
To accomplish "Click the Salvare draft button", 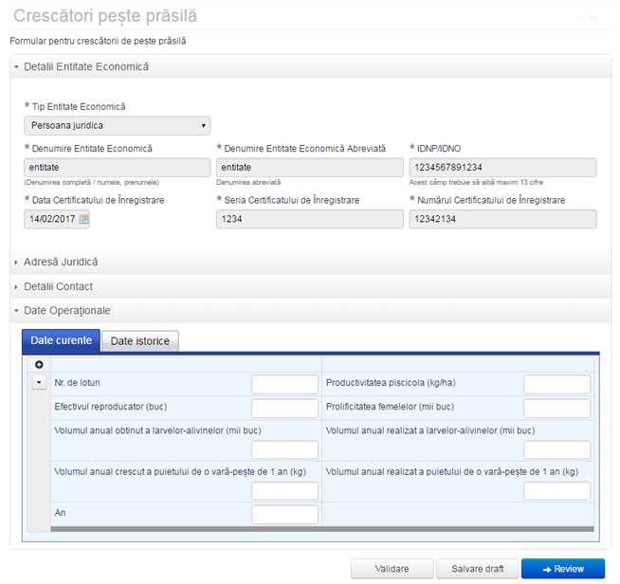I will coord(476,569).
